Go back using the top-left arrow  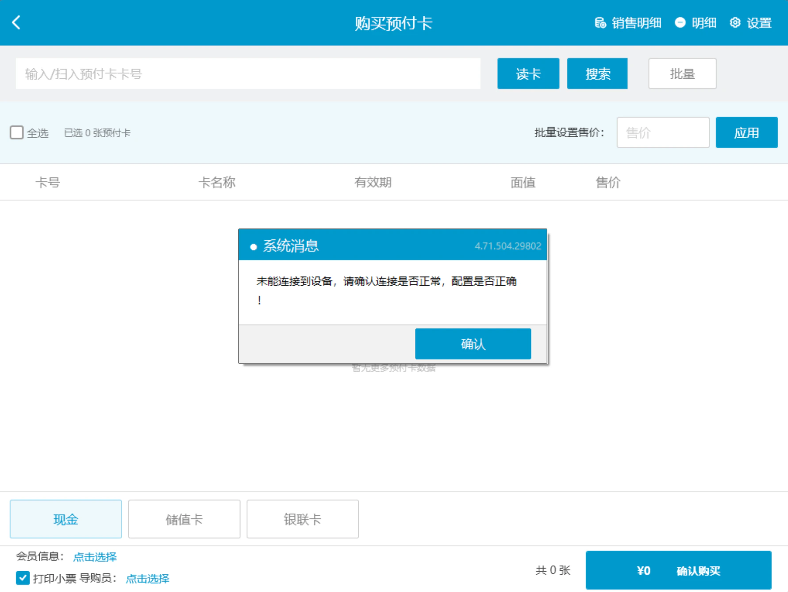click(16, 23)
